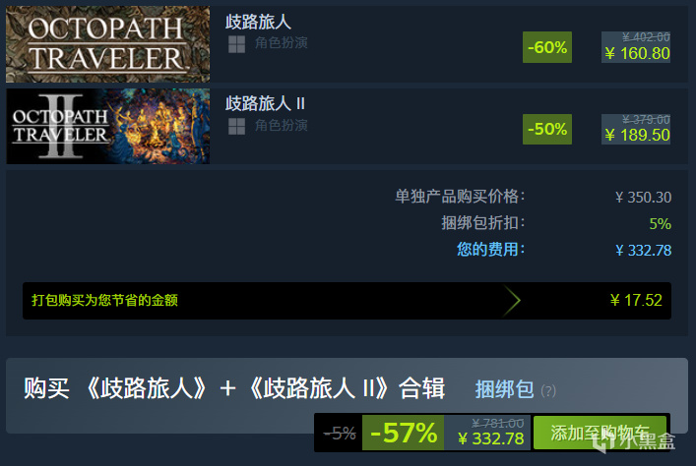
Task: Click the 您的费用 cost label
Action: [490, 249]
